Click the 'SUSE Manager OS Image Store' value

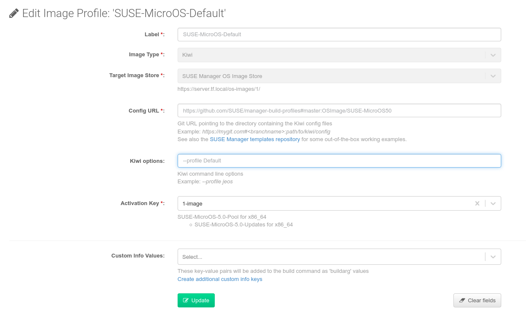pos(222,76)
